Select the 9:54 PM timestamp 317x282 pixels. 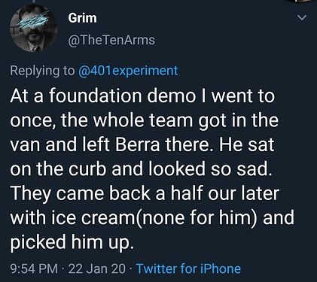(34, 268)
